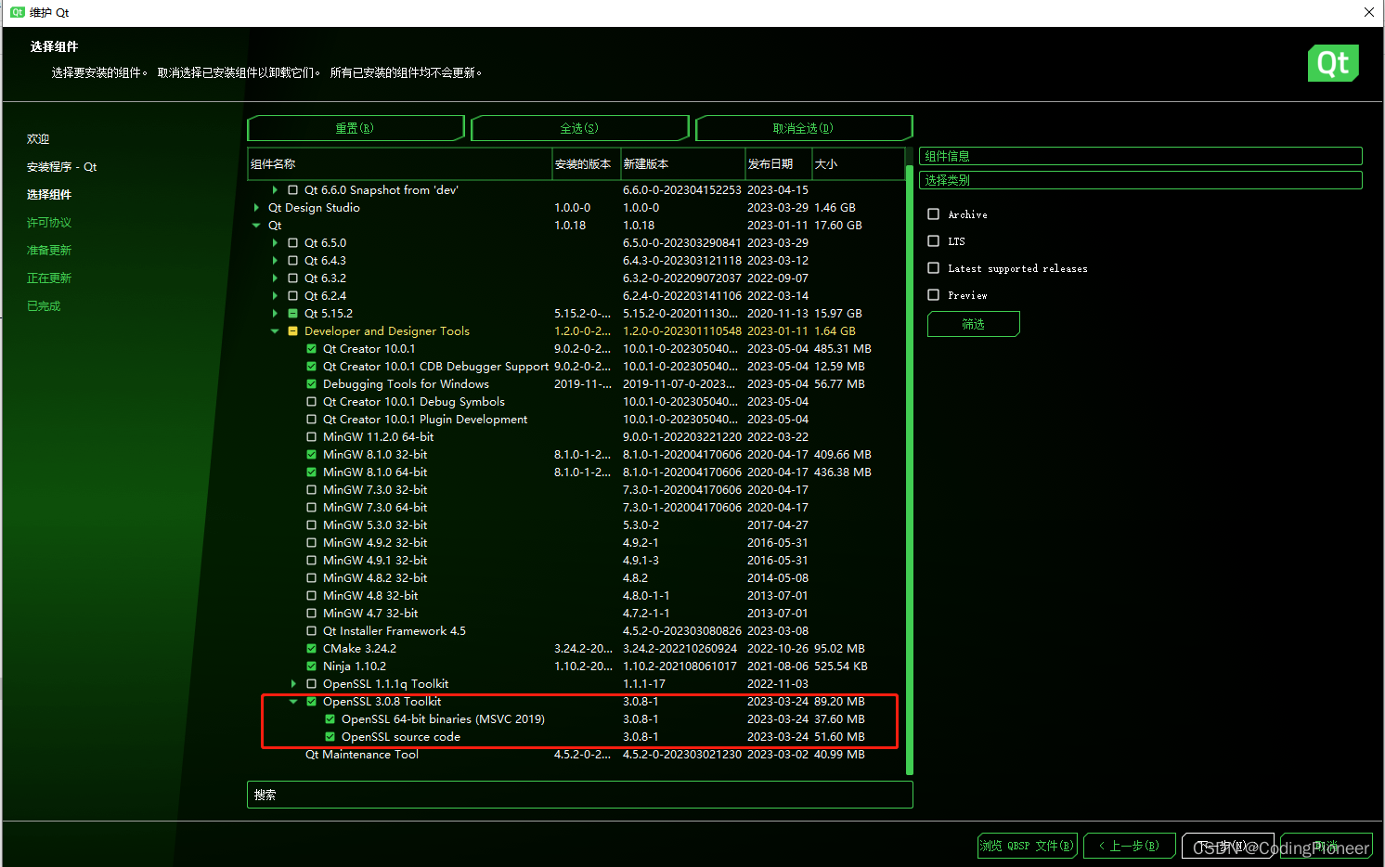This screenshot has width=1385, height=867.
Task: Sort by 发布日期 column header
Action: click(x=778, y=164)
